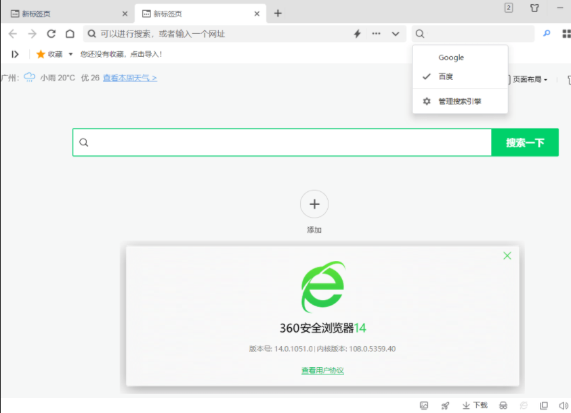Expand the address bar dropdown chevron

click(x=396, y=34)
